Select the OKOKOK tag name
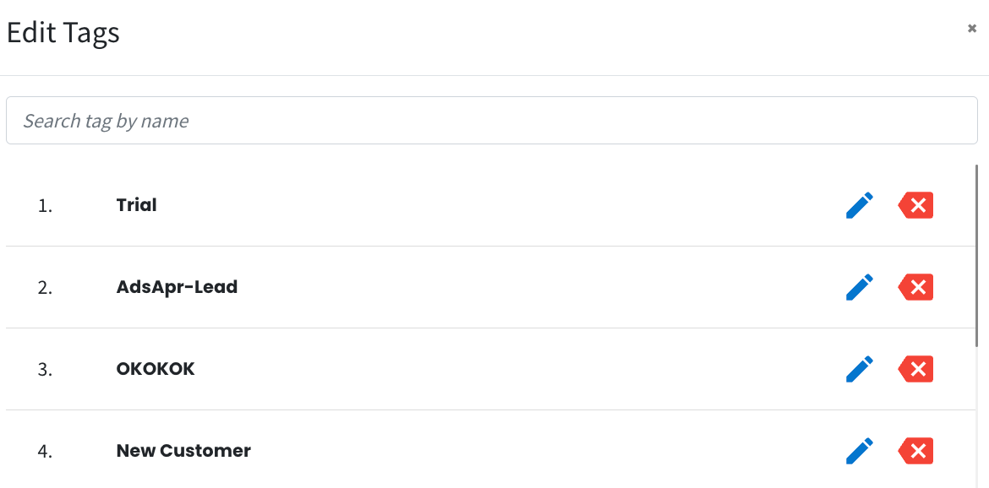Image resolution: width=989 pixels, height=488 pixels. click(156, 369)
